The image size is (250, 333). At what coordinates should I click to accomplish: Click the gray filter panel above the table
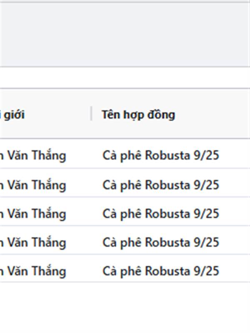(125, 34)
